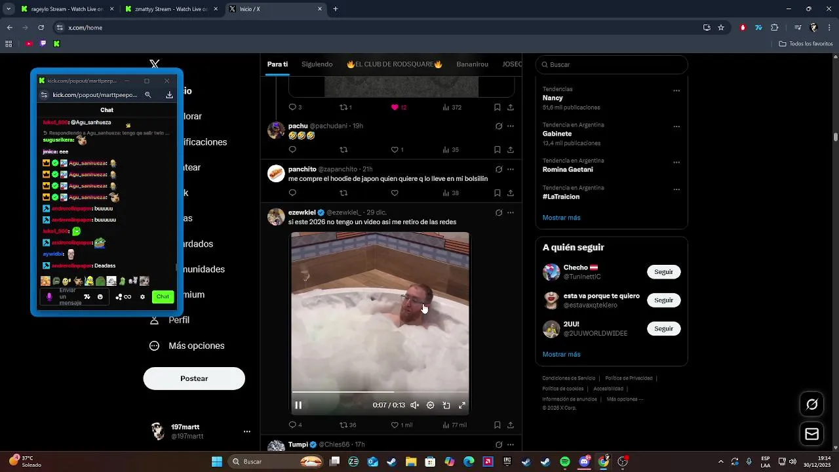Viewport: 839px width, 472px height.
Task: Open Discord from taskbar
Action: coord(584,462)
